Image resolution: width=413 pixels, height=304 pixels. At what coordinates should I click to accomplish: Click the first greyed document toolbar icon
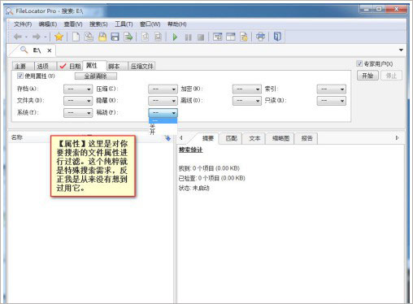[146, 37]
